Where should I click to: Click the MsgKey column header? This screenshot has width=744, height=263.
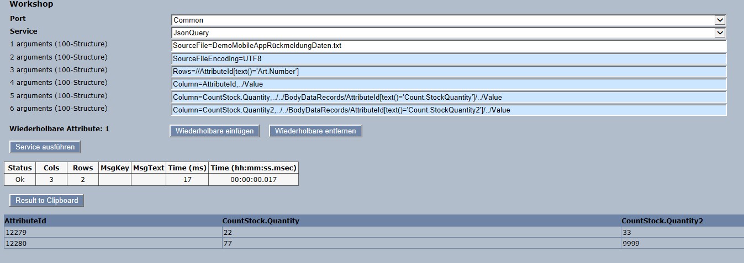click(x=115, y=168)
